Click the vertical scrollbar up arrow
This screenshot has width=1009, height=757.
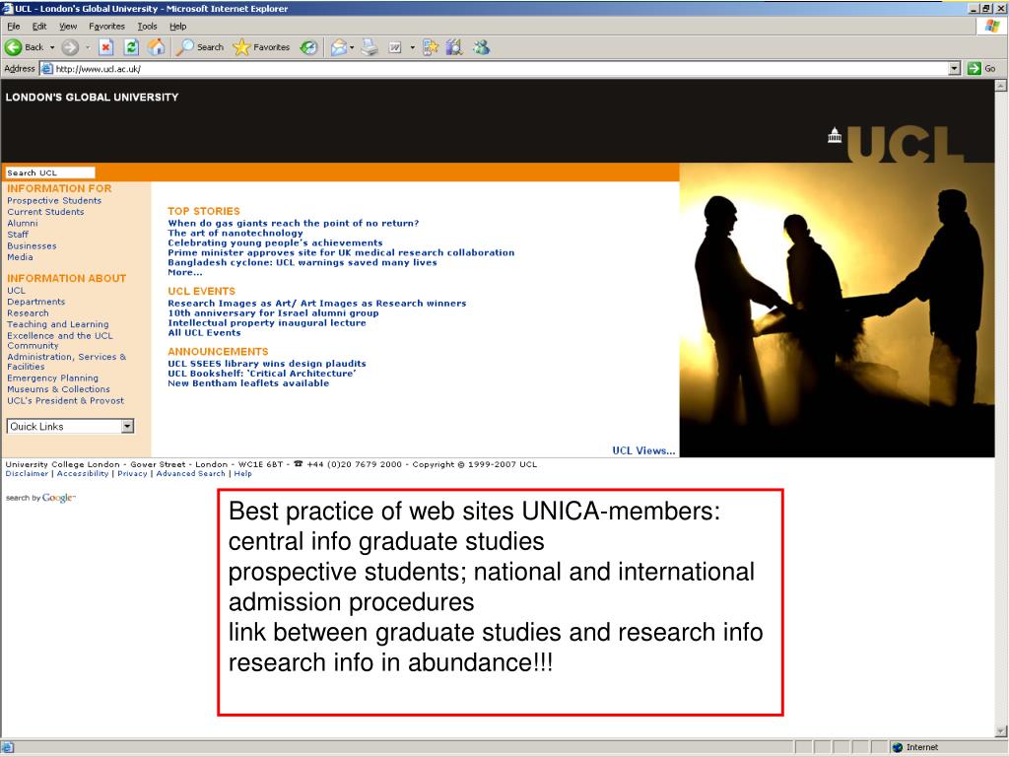coord(1001,86)
